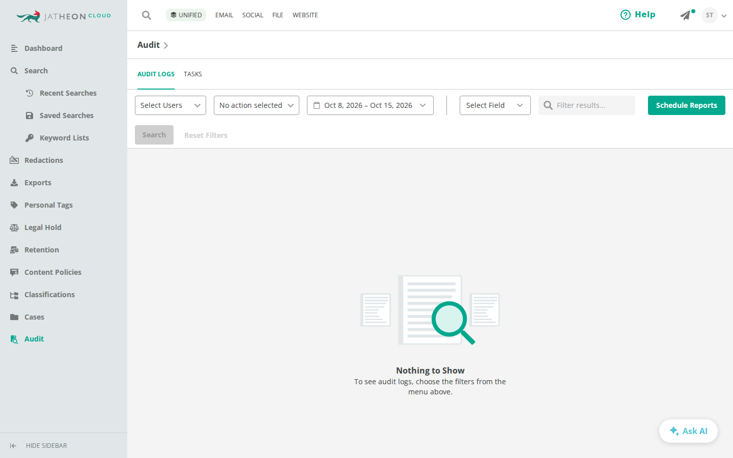Click the Redactions sidebar icon
733x458 pixels.
coord(14,160)
